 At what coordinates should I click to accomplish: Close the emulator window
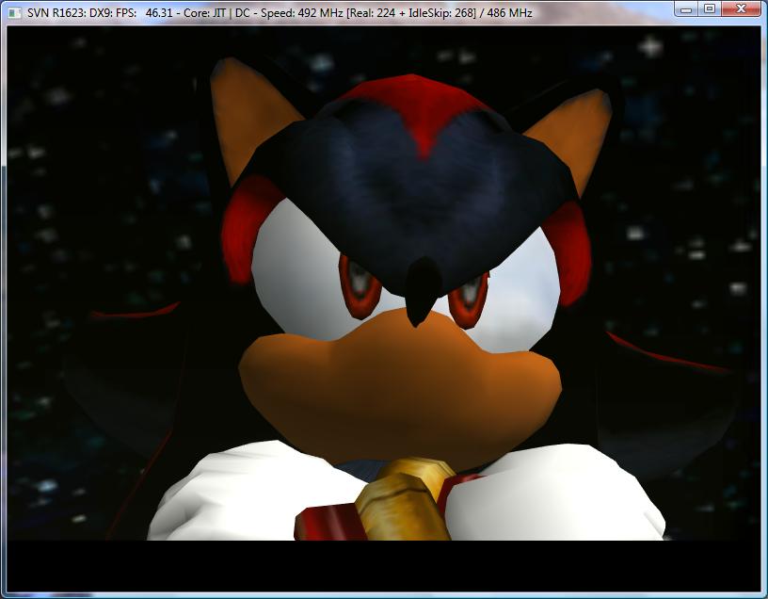741,8
